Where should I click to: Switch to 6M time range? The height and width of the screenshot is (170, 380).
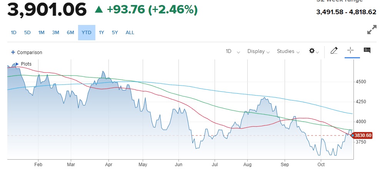click(70, 33)
